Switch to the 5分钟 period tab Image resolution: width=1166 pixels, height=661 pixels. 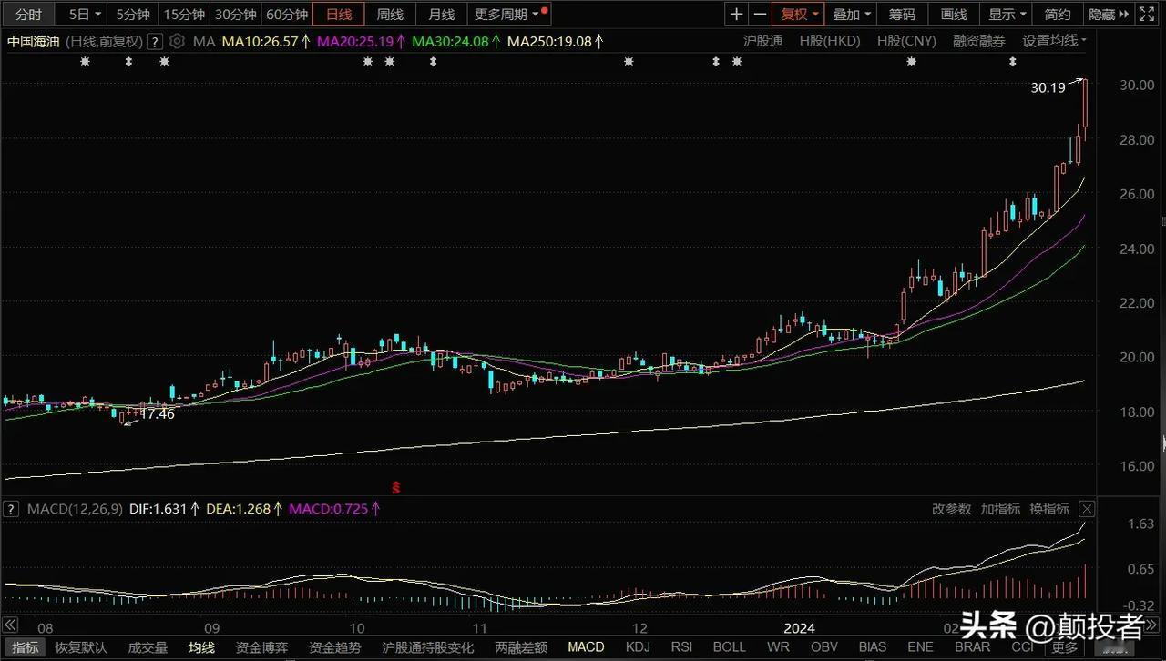pos(133,14)
